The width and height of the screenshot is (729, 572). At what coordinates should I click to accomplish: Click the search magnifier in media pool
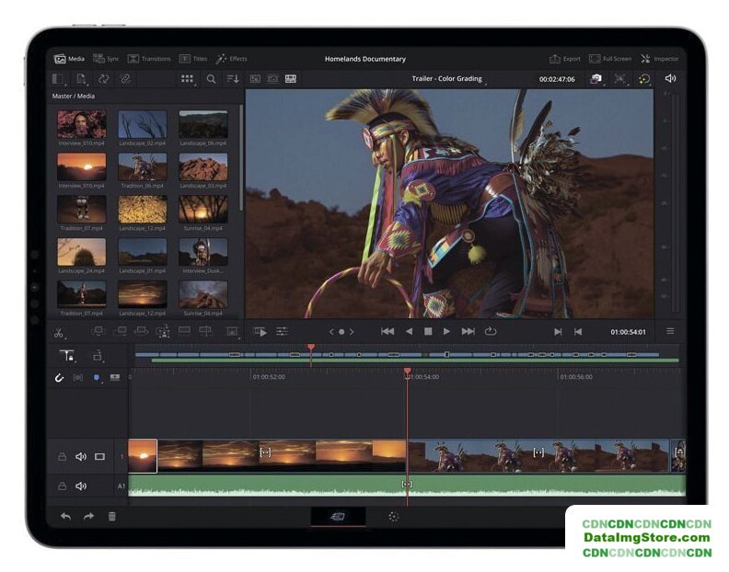pos(211,79)
